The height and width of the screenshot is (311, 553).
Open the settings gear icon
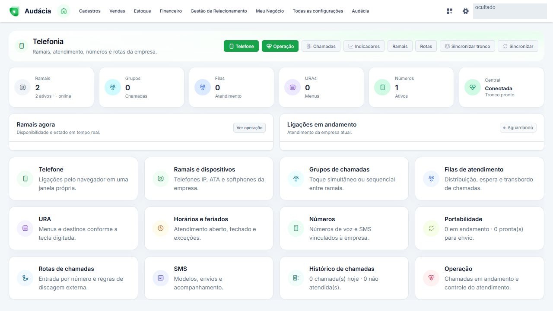465,11
